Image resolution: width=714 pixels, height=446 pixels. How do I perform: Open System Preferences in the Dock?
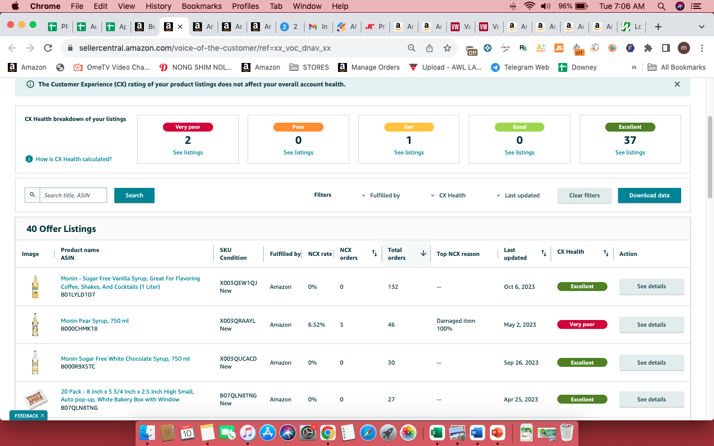[308, 433]
